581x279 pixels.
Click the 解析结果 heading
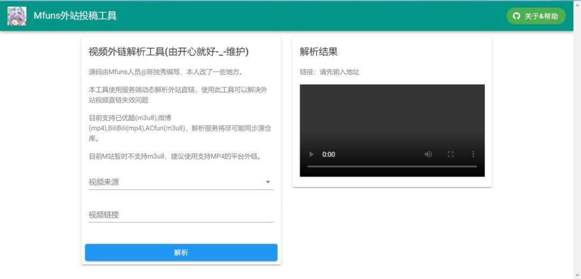click(x=318, y=52)
